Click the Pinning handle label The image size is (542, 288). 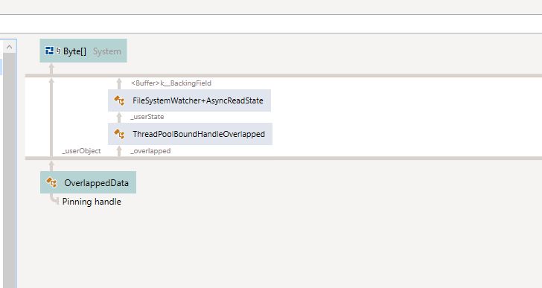point(92,202)
